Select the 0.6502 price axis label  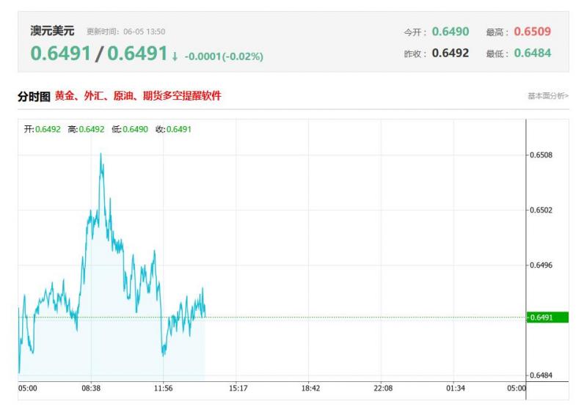pyautogui.click(x=541, y=210)
